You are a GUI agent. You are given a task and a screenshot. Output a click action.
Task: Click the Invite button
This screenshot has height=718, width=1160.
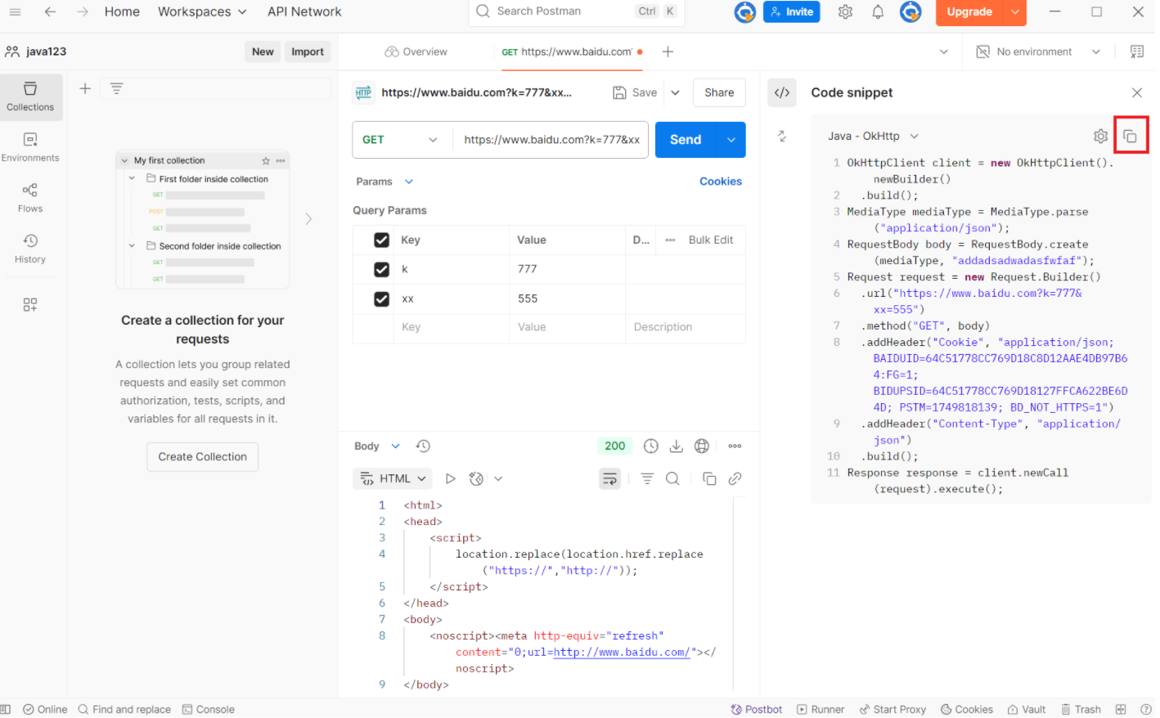pyautogui.click(x=792, y=11)
